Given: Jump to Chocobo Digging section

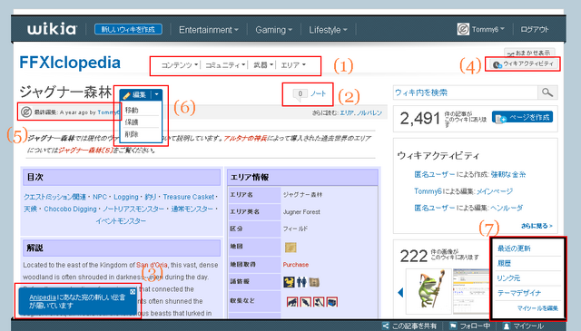Looking at the screenshot, I should point(71,209).
